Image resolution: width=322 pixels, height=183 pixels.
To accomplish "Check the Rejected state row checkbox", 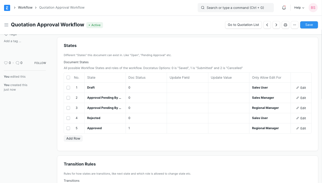I will [68, 118].
